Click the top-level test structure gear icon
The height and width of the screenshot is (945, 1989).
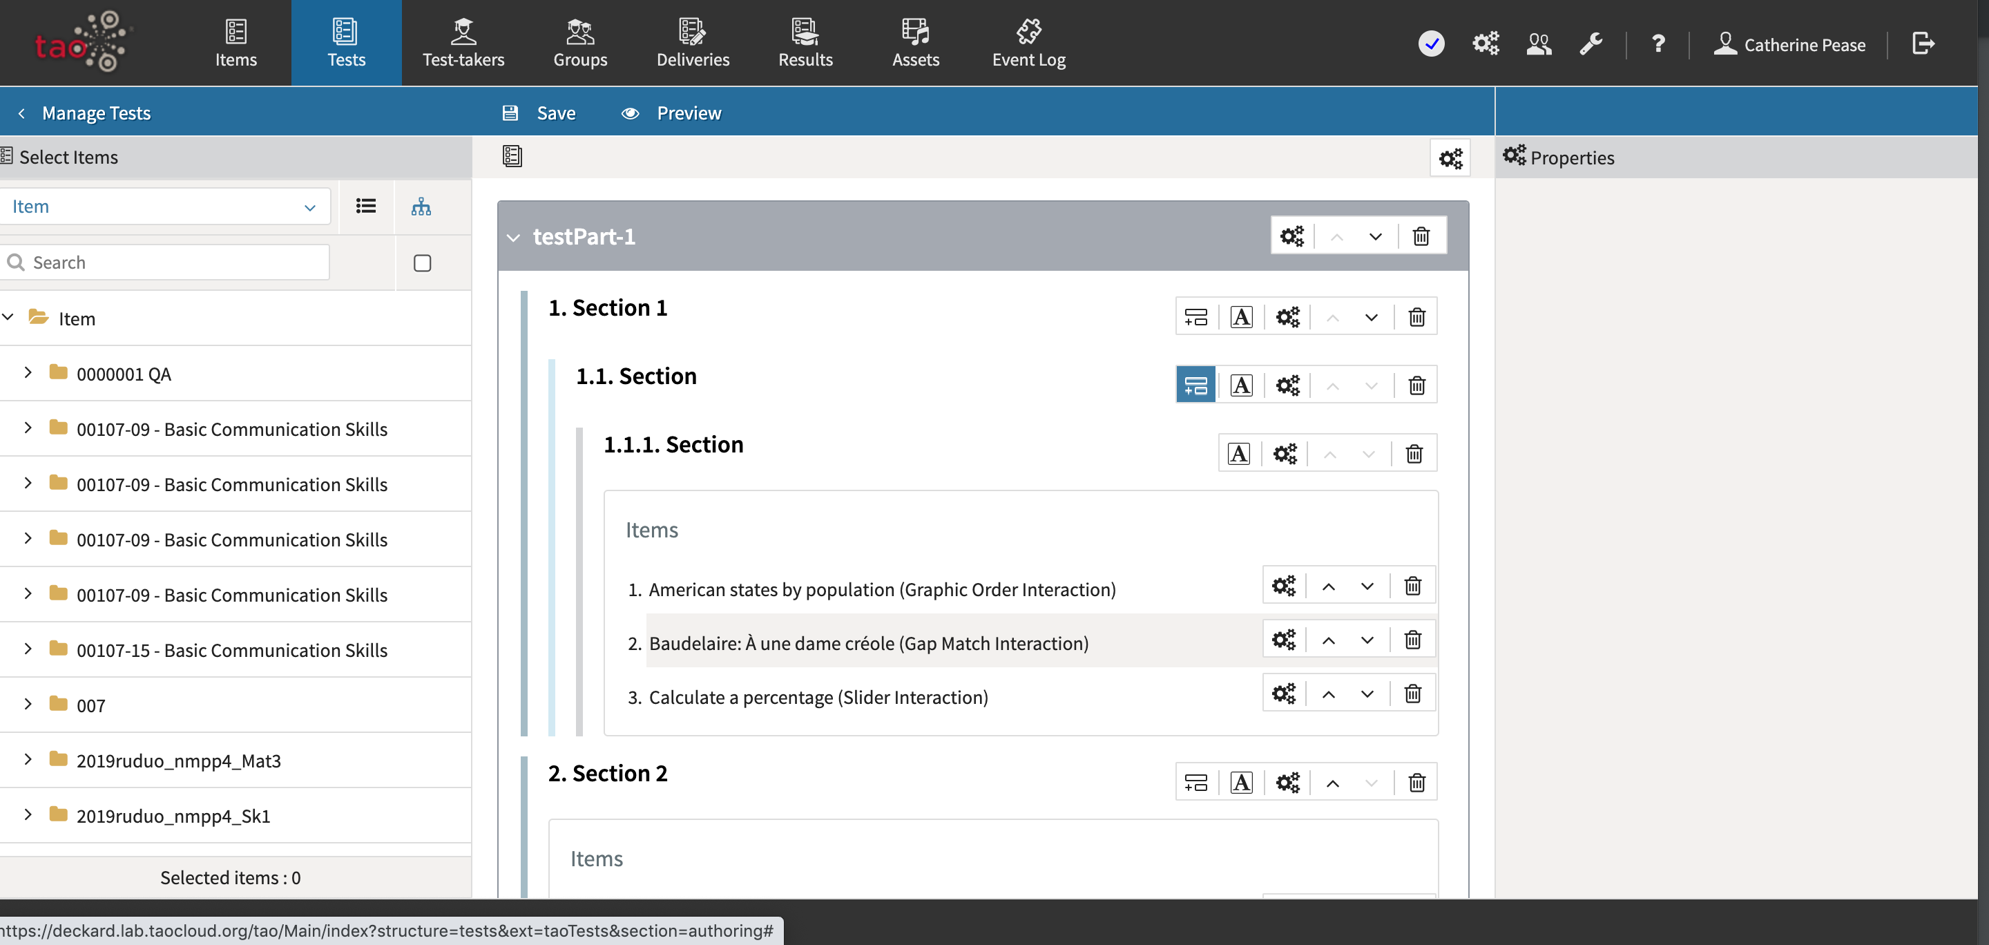[x=1450, y=156]
